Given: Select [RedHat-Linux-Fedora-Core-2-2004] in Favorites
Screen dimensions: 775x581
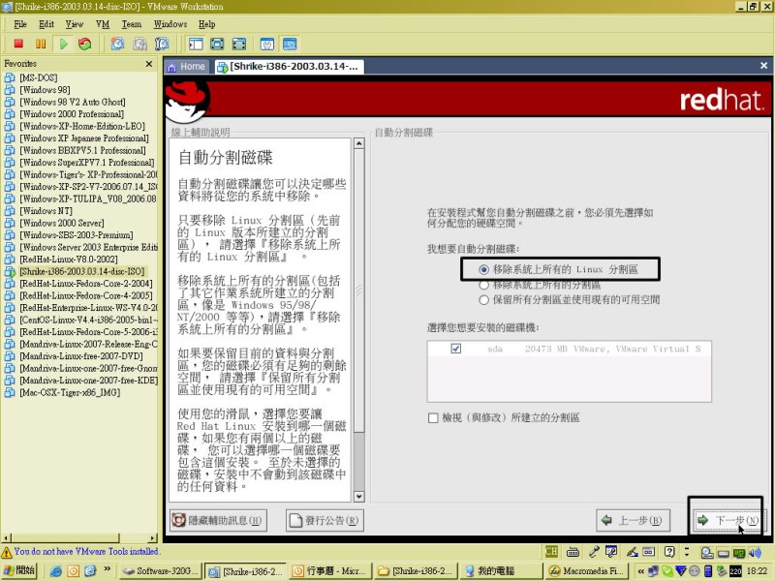Looking at the screenshot, I should point(85,284).
